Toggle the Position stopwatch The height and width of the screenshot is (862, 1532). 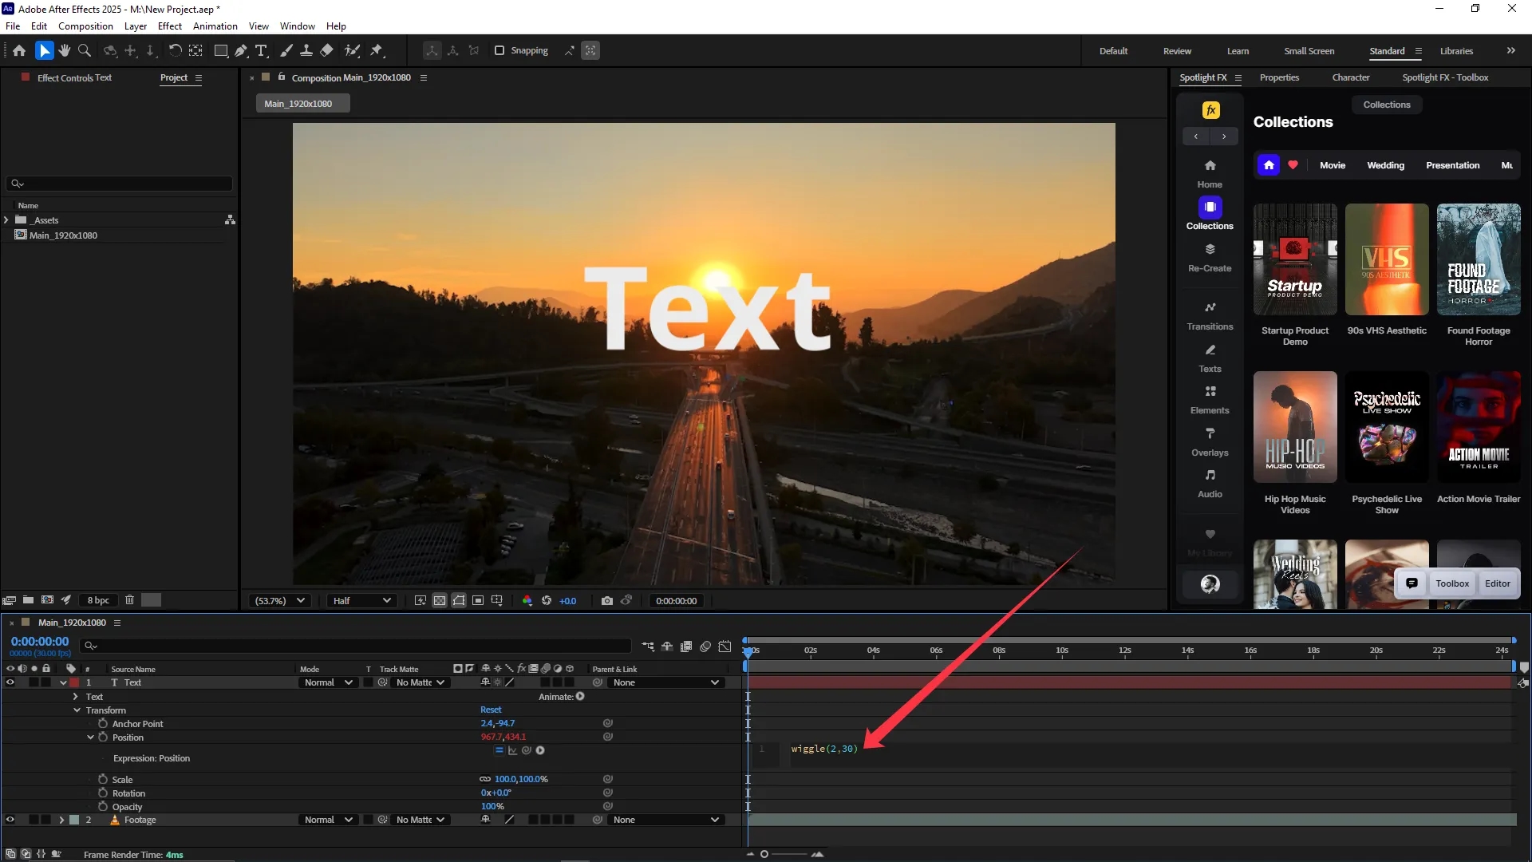(x=103, y=737)
